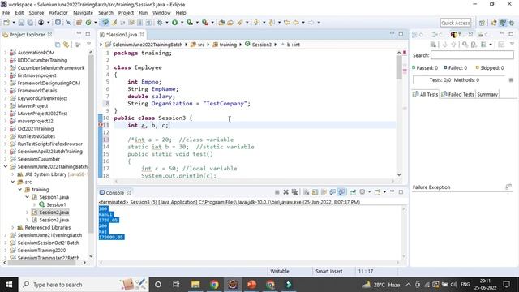The width and height of the screenshot is (519, 292).
Task: Click Collapse All in Project Explorer
Action: [58, 45]
